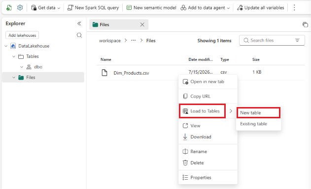
Task: Choose View from context menu
Action: tap(208, 126)
